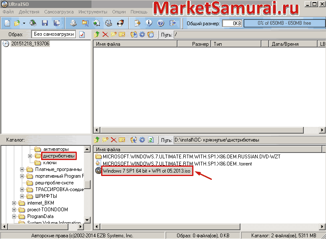Click the Up folder icon in the image toolbar
The image size is (326, 239).
tap(96, 34)
